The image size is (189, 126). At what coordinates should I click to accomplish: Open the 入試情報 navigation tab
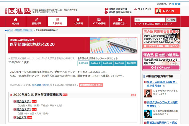point(57,21)
